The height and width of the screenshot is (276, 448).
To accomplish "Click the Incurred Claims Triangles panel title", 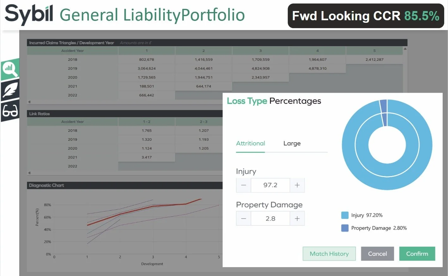I will tap(71, 43).
